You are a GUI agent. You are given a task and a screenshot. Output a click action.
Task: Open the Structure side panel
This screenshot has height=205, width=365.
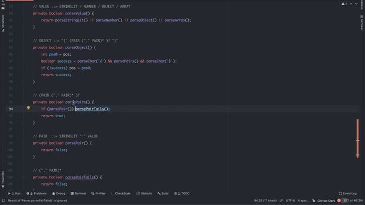click(x=3, y=23)
